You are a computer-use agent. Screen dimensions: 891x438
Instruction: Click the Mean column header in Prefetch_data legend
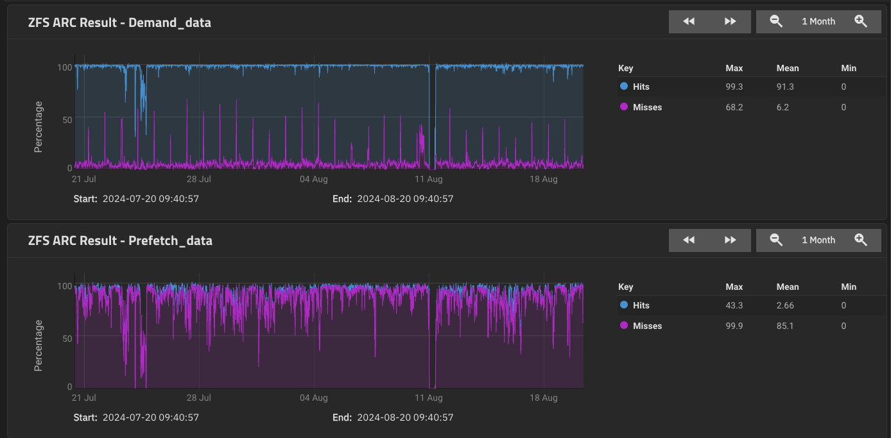[x=788, y=287]
